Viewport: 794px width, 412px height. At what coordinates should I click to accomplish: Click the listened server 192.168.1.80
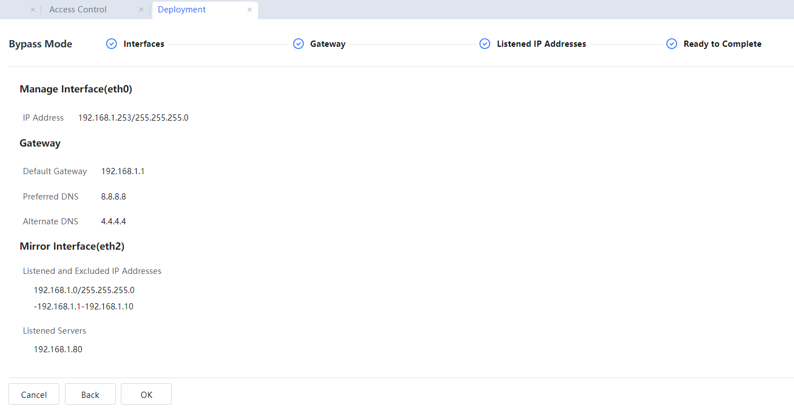(x=58, y=349)
